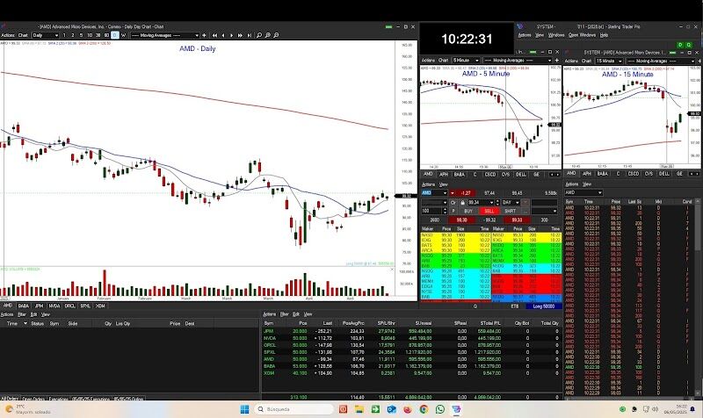Select CSCO tab under 5 Minute chart
703x418 pixels.
point(490,174)
